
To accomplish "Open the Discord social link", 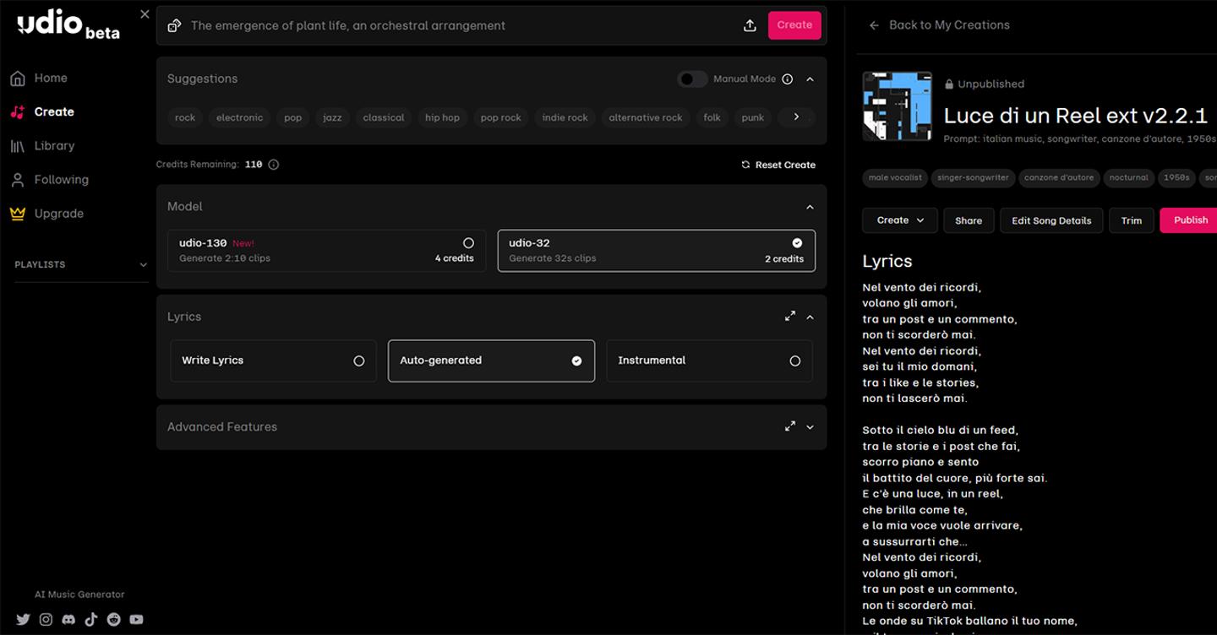I will (68, 619).
